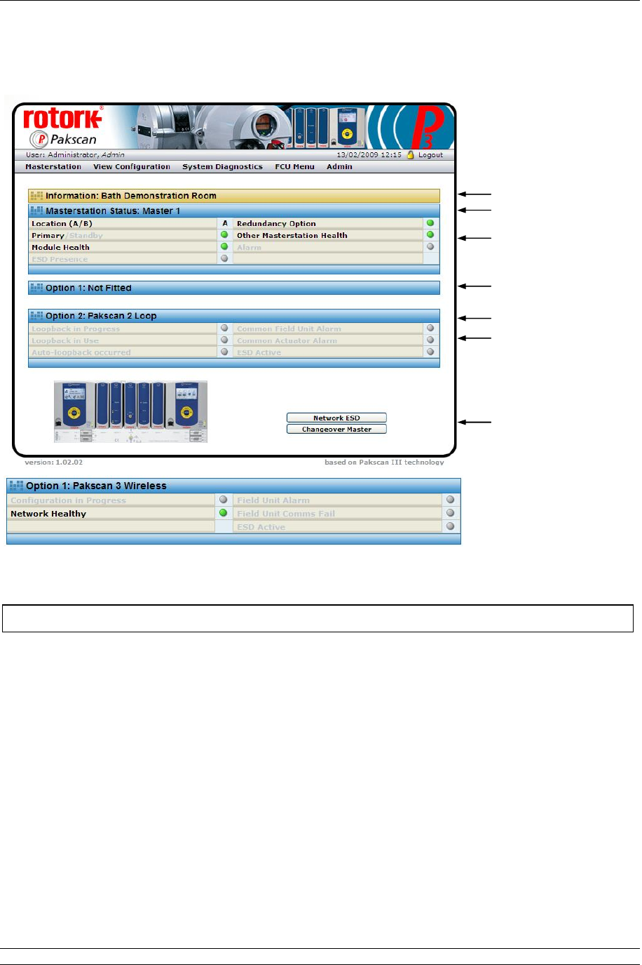Open the Masterstation menu
642x965 pixels.
[53, 167]
